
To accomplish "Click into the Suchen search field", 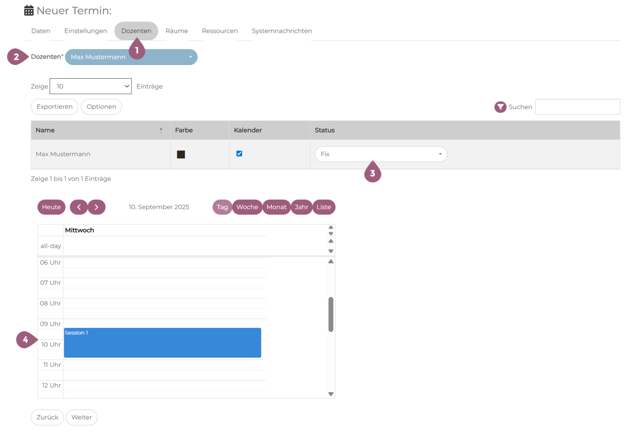I will [577, 107].
